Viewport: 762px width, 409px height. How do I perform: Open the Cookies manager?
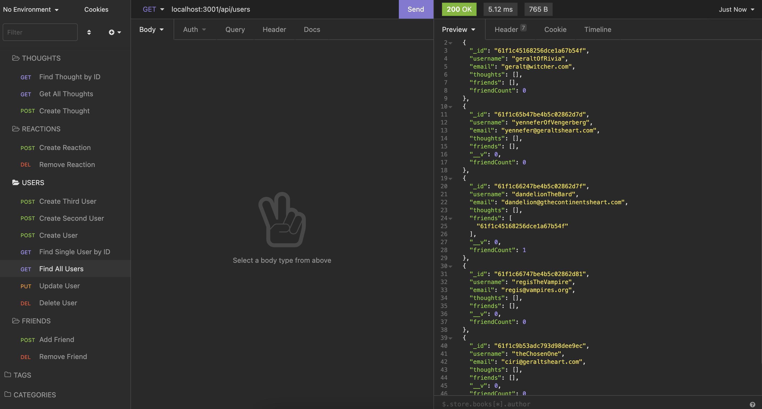pos(96,10)
